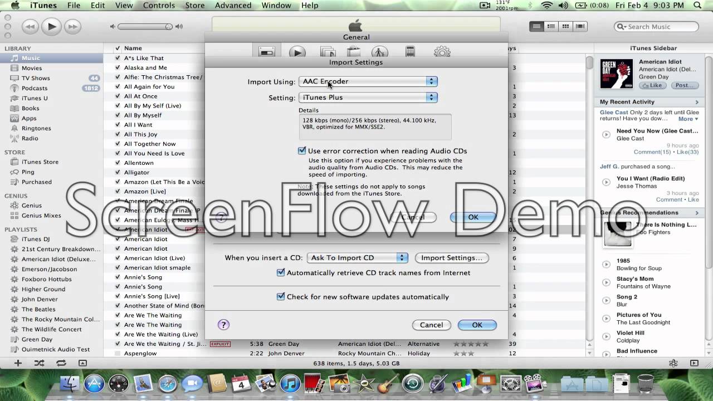Uncheck the song Annie's Song [Live]

(118, 296)
